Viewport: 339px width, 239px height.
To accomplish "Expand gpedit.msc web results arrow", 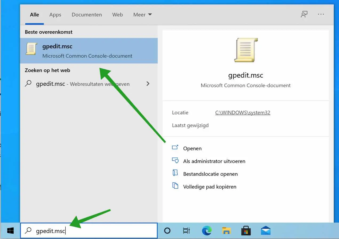I will pos(148,84).
